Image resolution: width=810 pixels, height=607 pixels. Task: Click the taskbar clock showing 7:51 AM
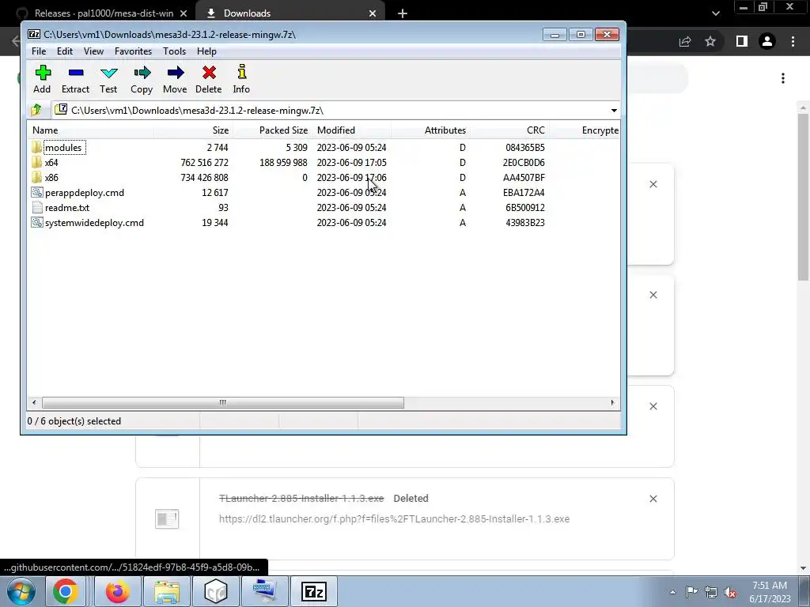coord(770,592)
